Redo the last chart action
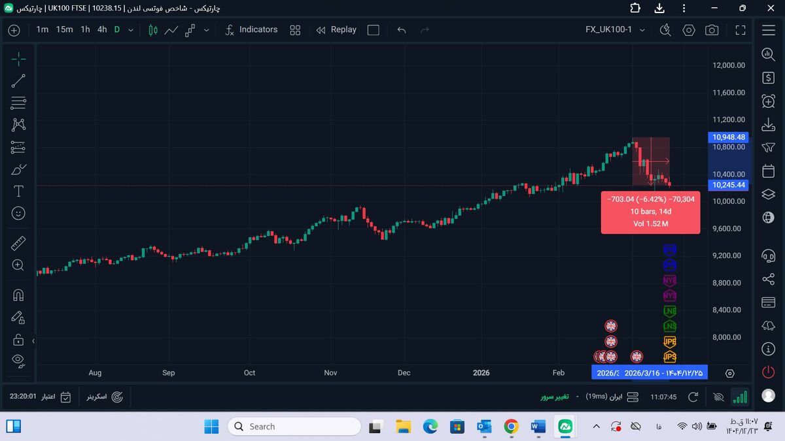The width and height of the screenshot is (785, 441). coord(425,30)
